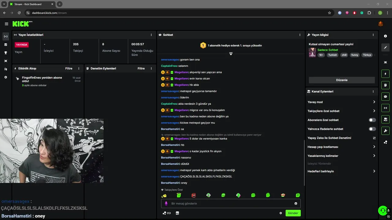Open the analytics bar-chart icon in the left sidebar
The height and width of the screenshot is (220, 392).
click(x=6, y=45)
